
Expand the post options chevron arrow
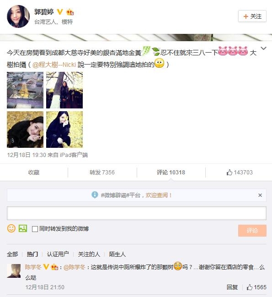coord(263,49)
